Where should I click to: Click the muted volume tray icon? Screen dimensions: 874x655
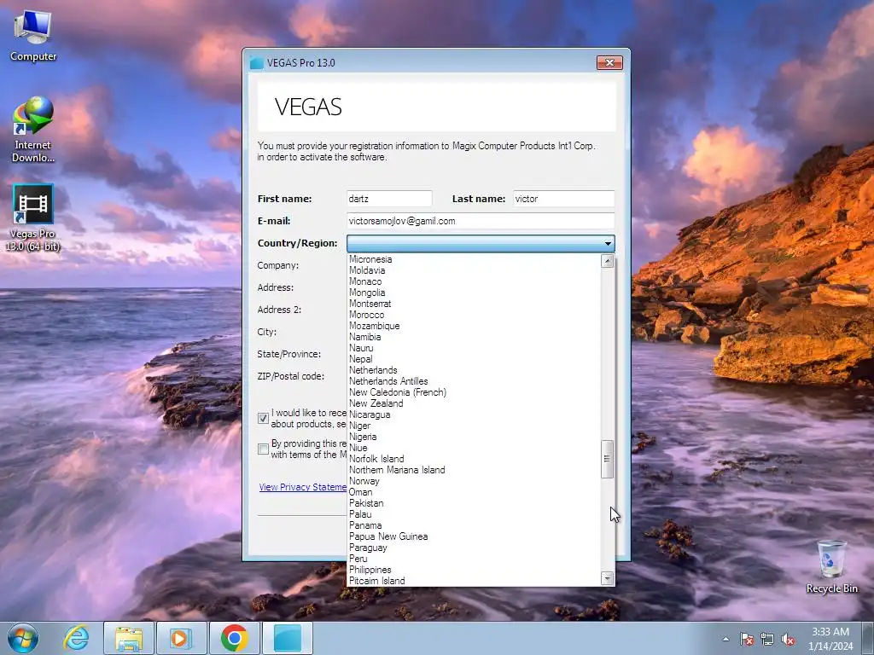point(788,639)
